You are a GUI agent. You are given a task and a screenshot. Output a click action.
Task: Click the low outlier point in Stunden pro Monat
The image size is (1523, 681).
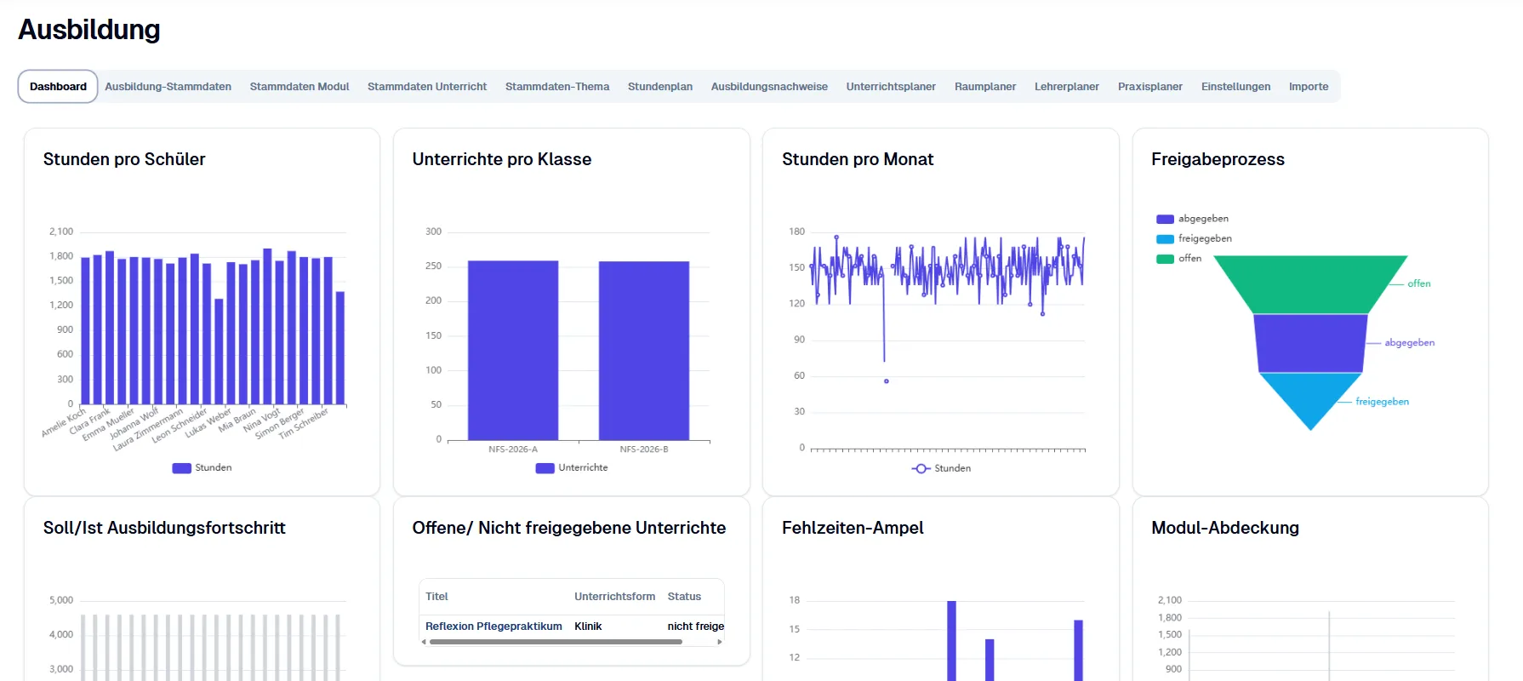point(886,381)
